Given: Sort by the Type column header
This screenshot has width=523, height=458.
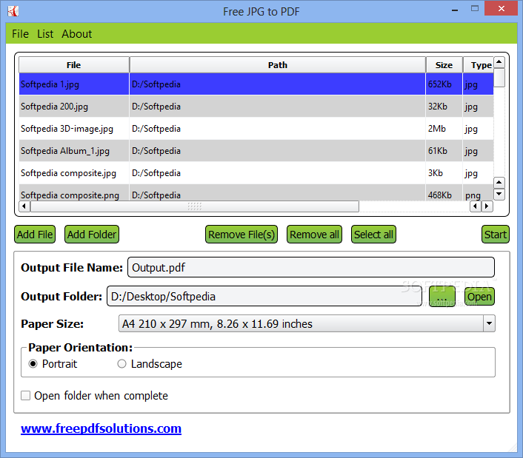Looking at the screenshot, I should pos(479,65).
